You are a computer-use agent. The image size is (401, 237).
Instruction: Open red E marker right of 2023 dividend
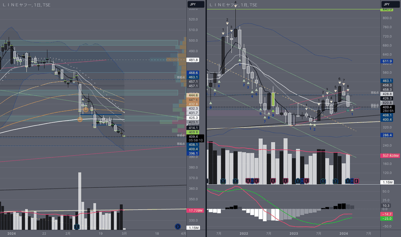click(x=306, y=181)
